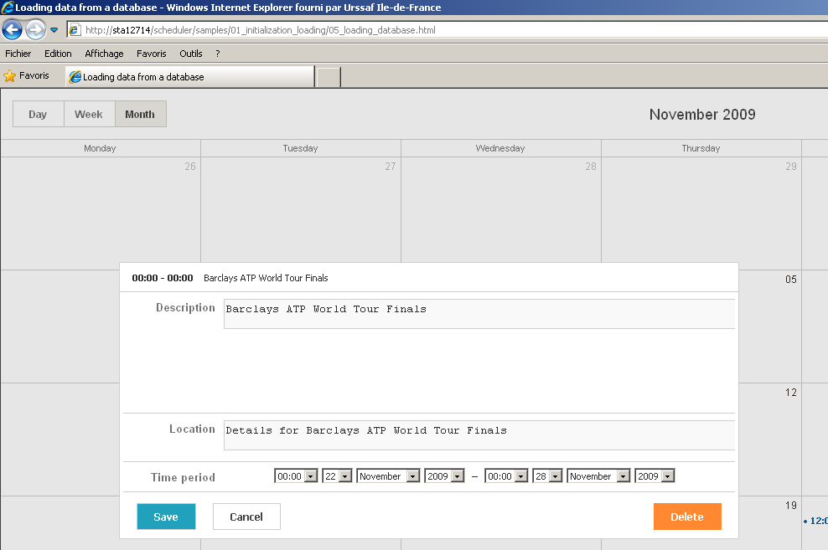The height and width of the screenshot is (550, 828).
Task: Click the 'November 2009' month heading
Action: [x=702, y=115]
